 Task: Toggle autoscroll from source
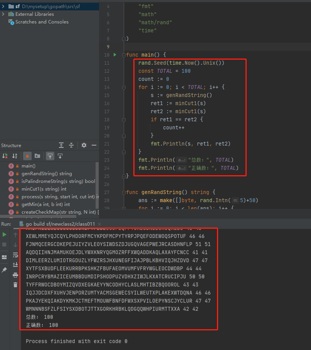60,156
